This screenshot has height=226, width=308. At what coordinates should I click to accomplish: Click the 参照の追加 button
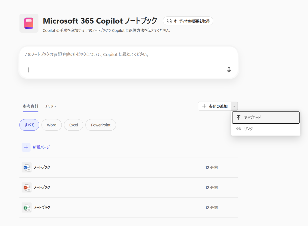(215, 106)
